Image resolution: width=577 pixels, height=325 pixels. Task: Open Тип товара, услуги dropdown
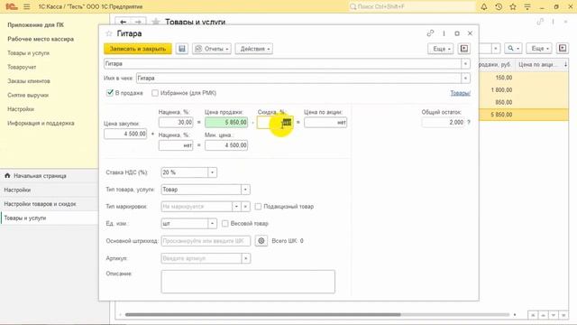(245, 190)
